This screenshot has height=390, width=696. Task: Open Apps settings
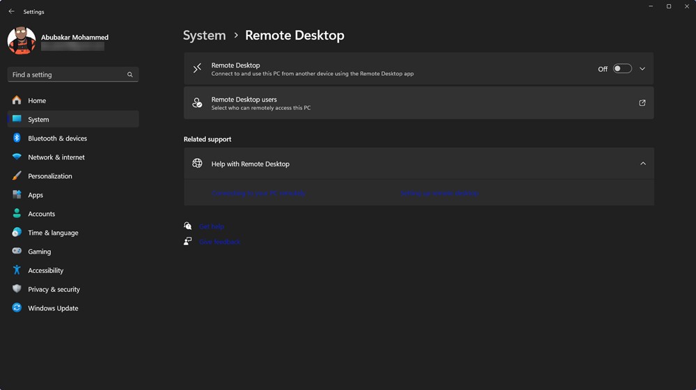pos(73,194)
